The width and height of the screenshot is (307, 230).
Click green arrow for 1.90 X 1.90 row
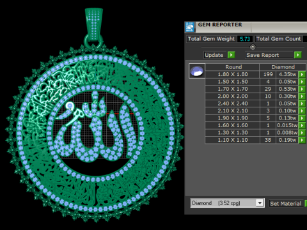click(302, 118)
